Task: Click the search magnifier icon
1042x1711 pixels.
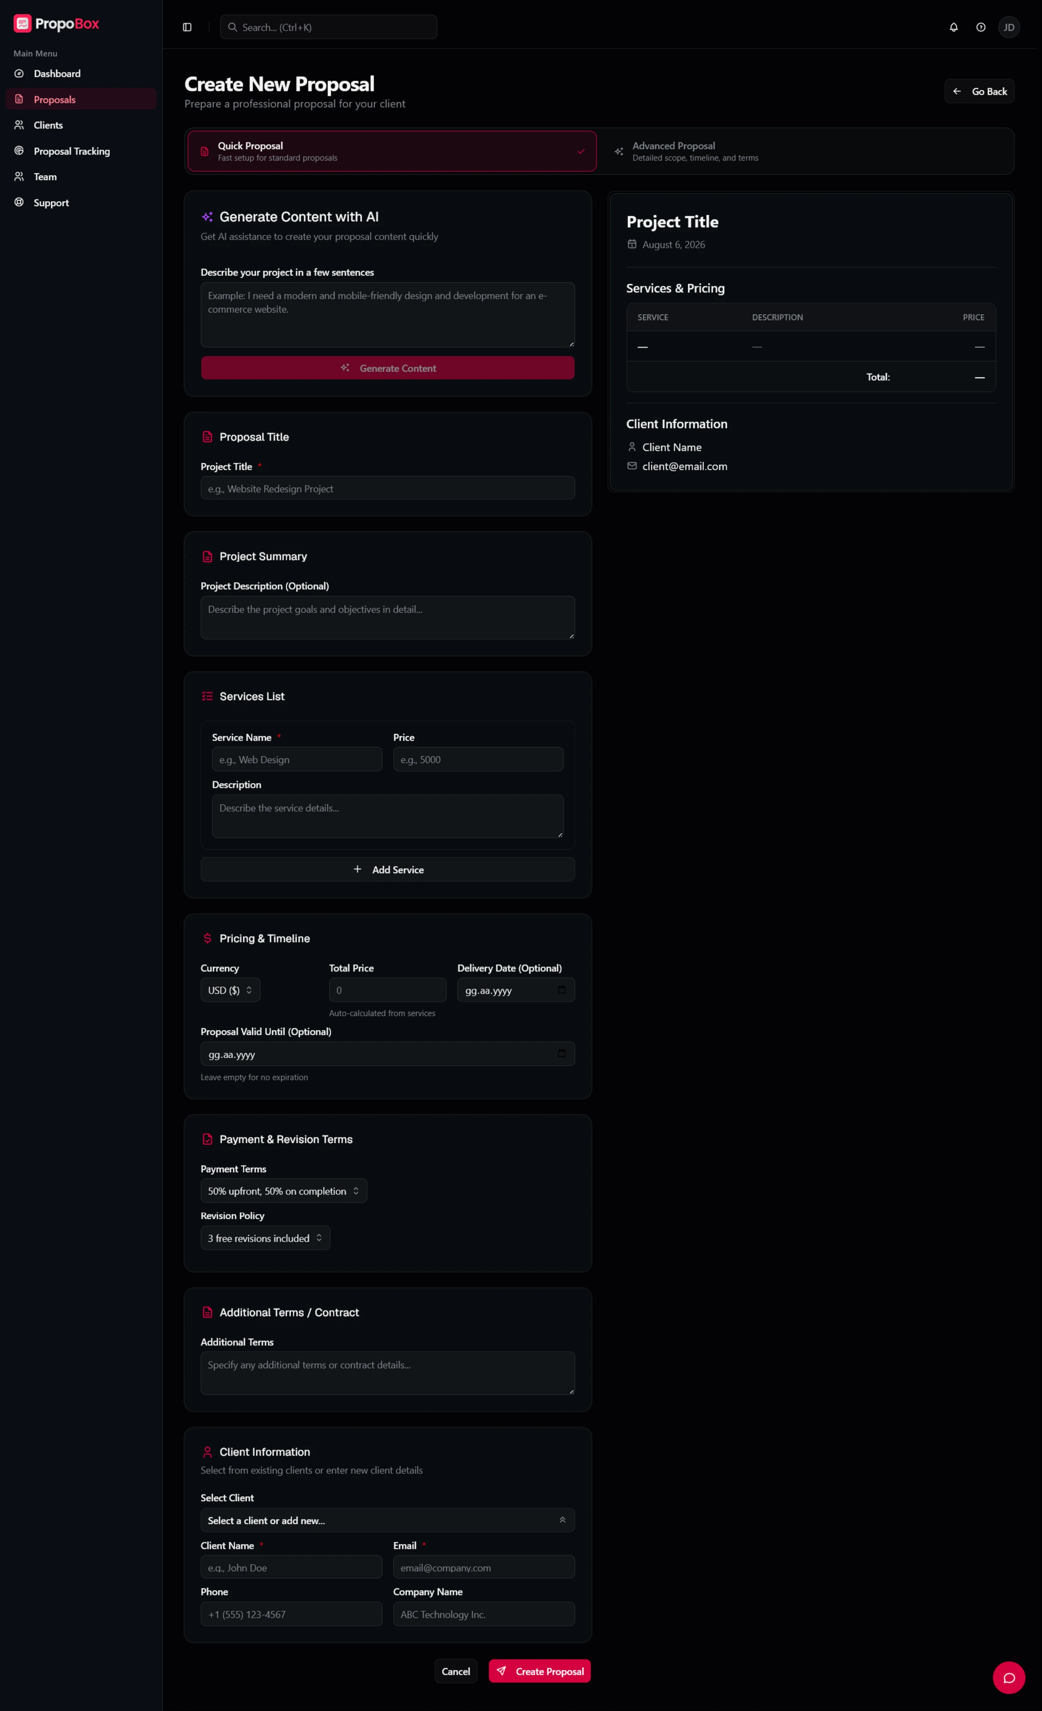Action: coord(233,27)
